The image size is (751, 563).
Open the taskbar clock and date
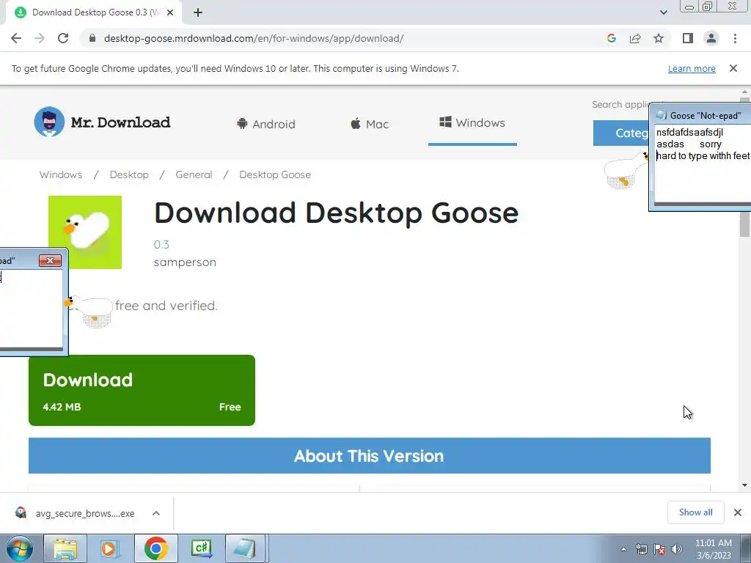click(x=714, y=549)
